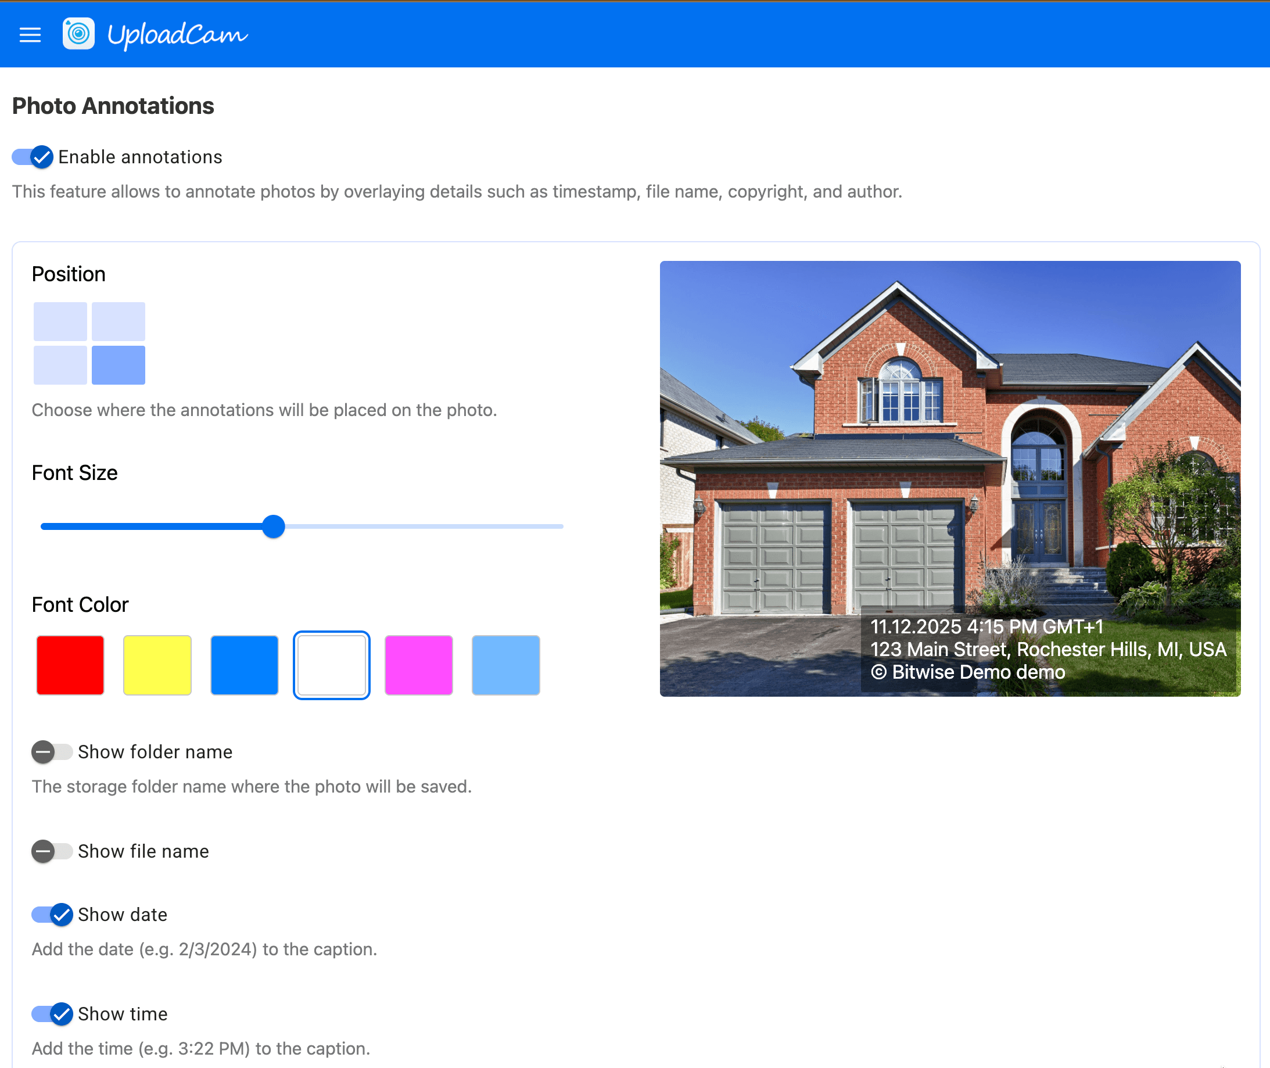Select top-right annotation position
This screenshot has width=1270, height=1068.
pos(119,321)
